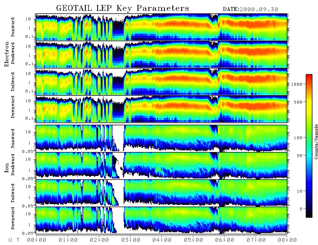This screenshot has height=245, width=318.
Task: Click the "0.05" tick of Ion Dawnward panel
Action: point(28,233)
